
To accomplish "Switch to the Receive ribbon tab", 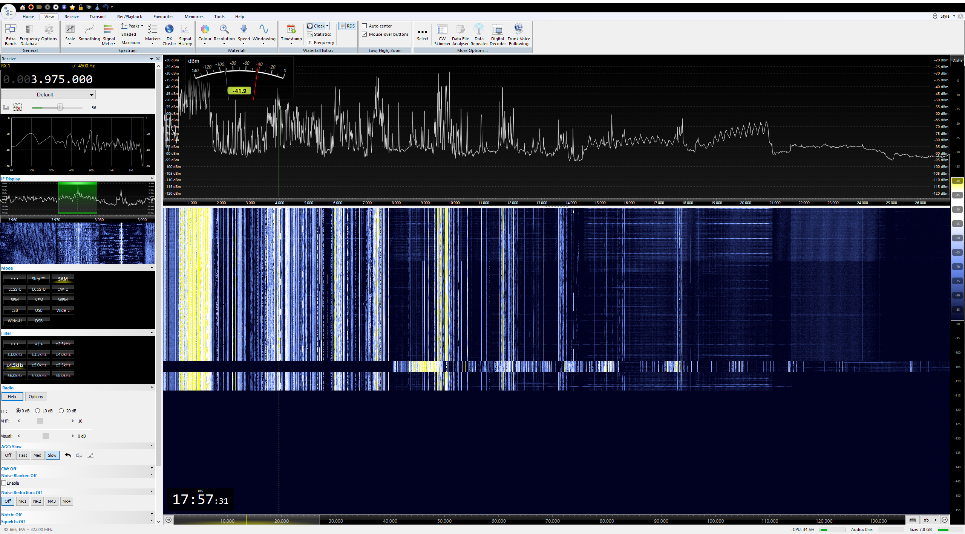I will tap(71, 17).
